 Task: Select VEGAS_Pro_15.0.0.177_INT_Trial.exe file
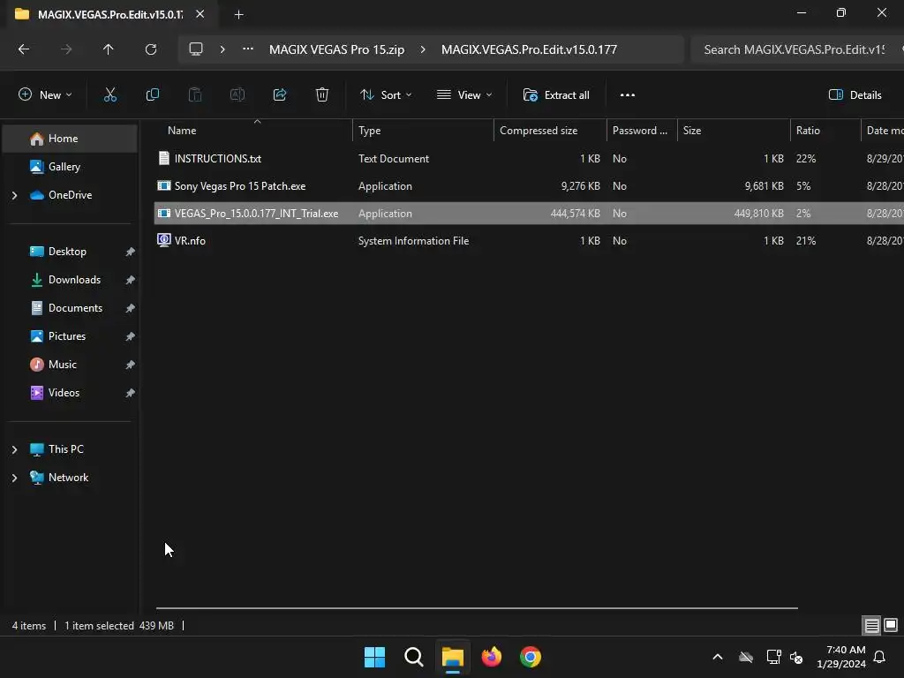pos(529,214)
